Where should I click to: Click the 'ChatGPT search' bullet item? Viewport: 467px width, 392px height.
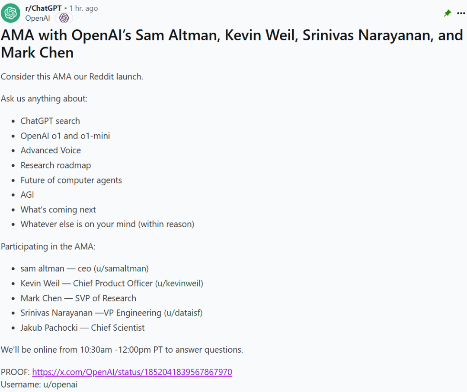[50, 121]
